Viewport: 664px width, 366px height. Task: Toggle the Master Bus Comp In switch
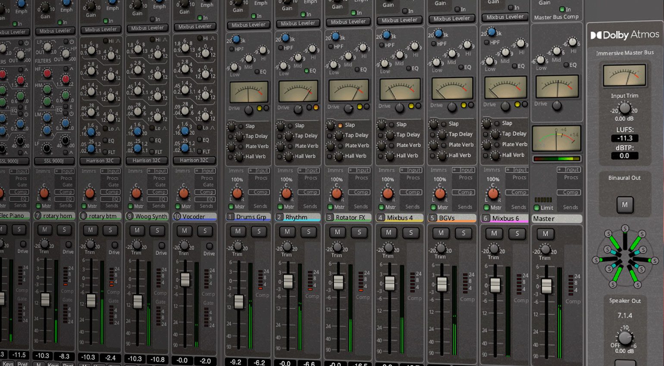(x=562, y=9)
